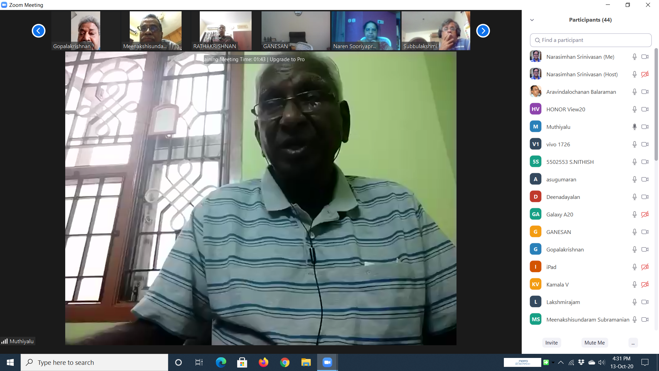Click the video-off camera icon beside Galaxy A20
This screenshot has height=371, width=659.
645,214
